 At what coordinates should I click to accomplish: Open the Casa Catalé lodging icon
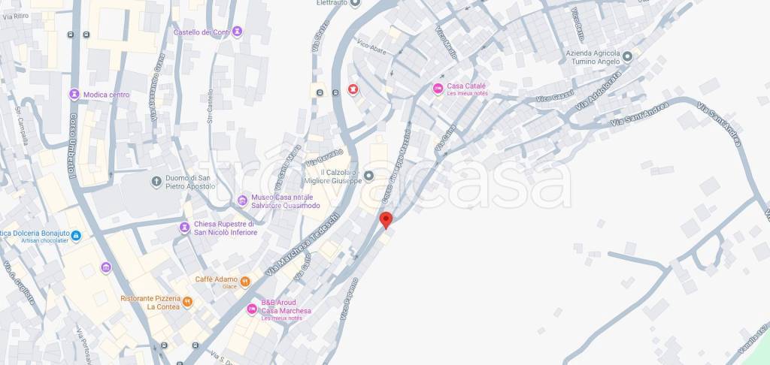point(438,89)
